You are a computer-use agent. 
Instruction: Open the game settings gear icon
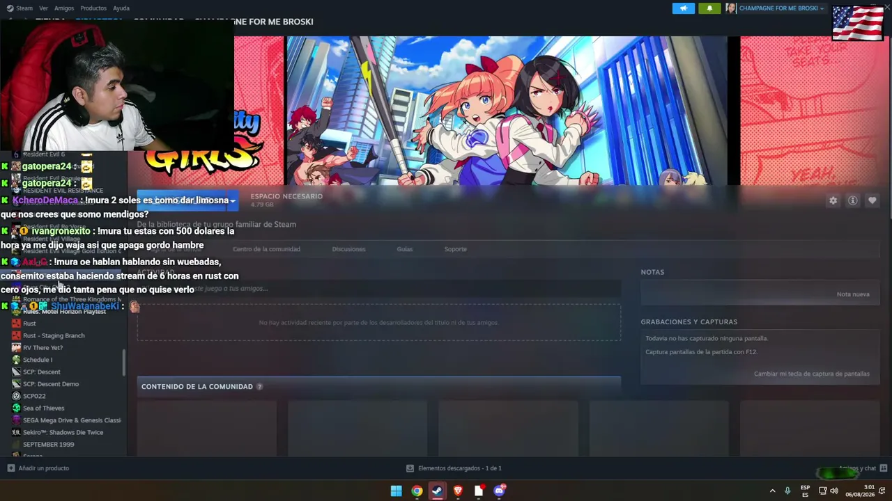coord(833,200)
